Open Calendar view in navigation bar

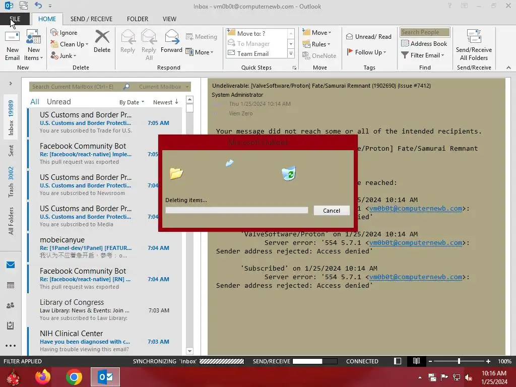point(11,285)
